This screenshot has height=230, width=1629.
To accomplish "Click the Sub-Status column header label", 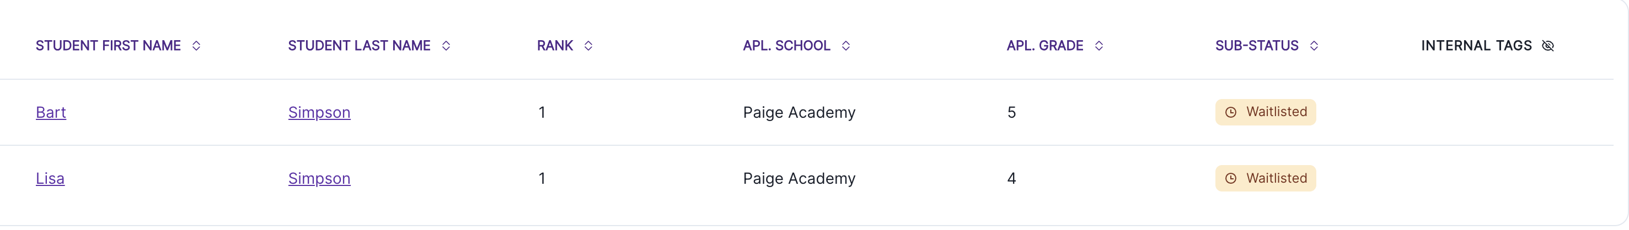I will pyautogui.click(x=1256, y=45).
